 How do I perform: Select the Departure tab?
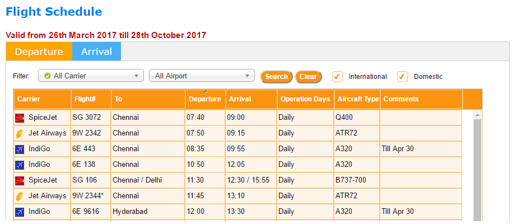click(x=39, y=52)
